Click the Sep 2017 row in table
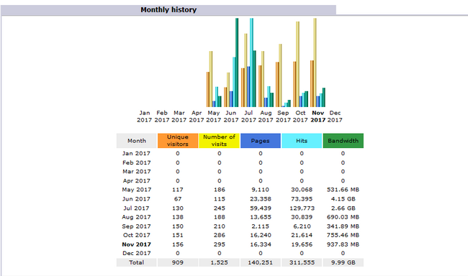The image size is (468, 276). point(240,226)
